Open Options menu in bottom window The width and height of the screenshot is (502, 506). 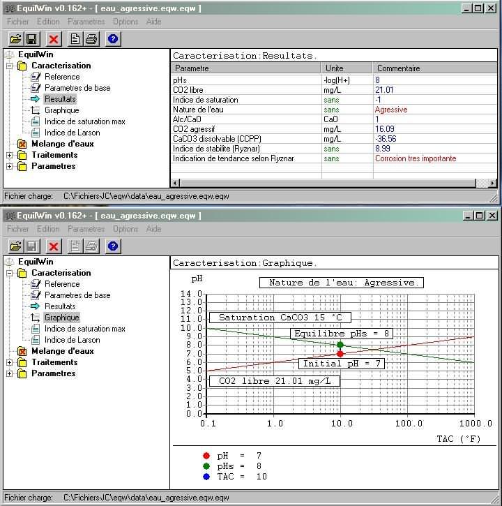[125, 229]
